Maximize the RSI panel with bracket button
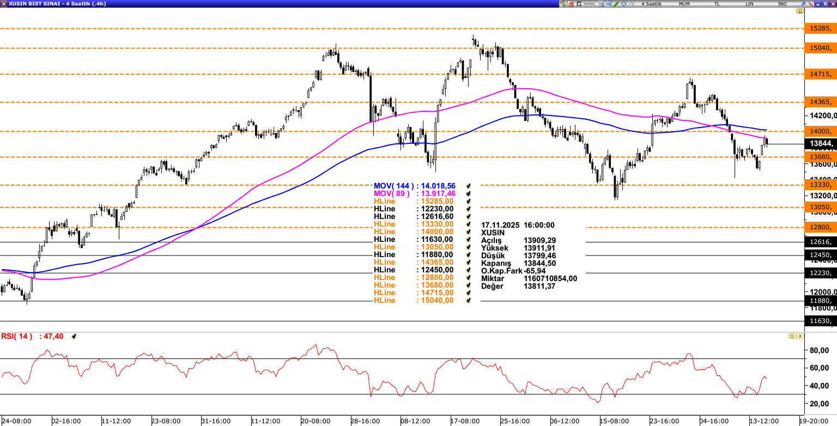This screenshot has width=837, height=426. point(791,336)
